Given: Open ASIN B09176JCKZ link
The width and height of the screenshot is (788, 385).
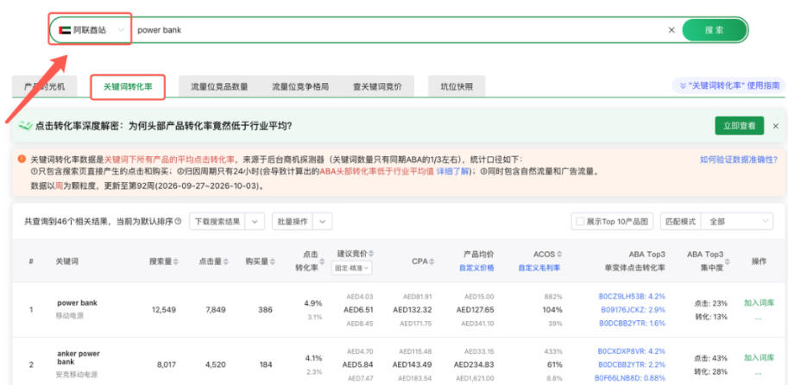Looking at the screenshot, I should click(x=634, y=310).
